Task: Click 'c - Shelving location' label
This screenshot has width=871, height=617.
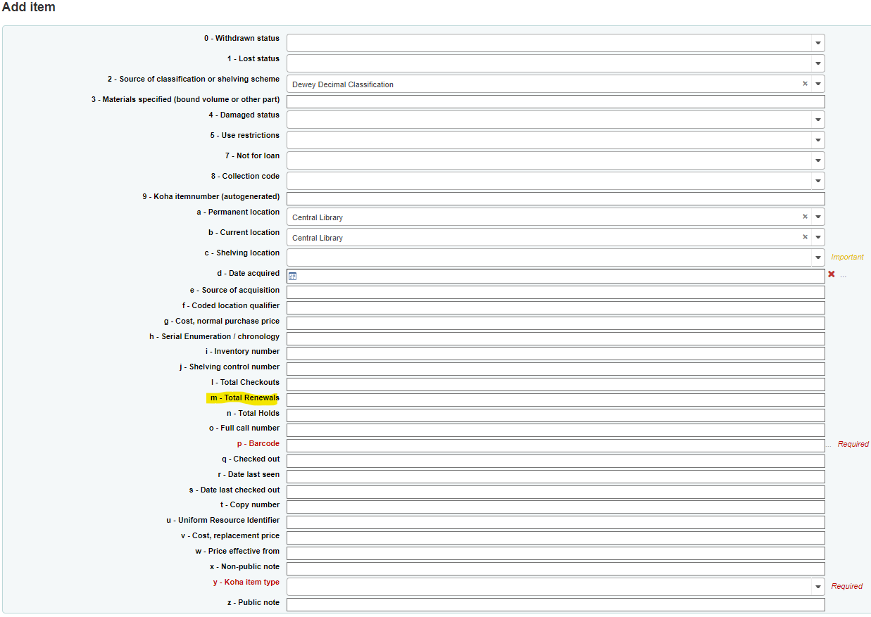Action: pyautogui.click(x=242, y=253)
